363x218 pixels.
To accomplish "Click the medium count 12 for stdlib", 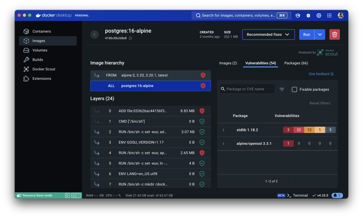I will coord(309,130).
